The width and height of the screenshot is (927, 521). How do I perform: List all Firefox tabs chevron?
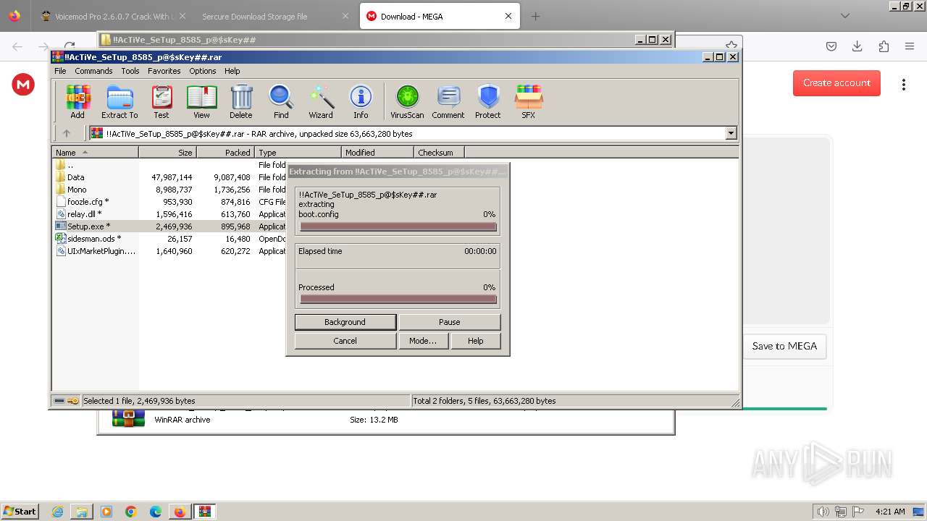pos(845,16)
